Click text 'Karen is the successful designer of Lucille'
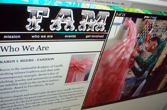The width and height of the screenshot is (167, 110). 32,68
